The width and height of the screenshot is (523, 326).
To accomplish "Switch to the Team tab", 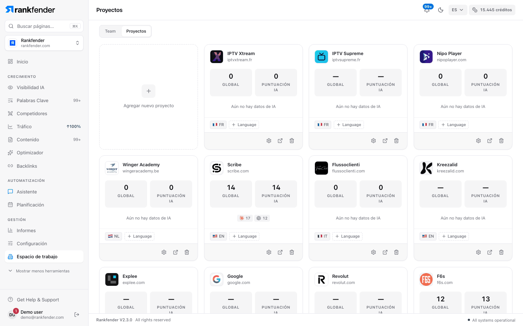I will 110,31.
